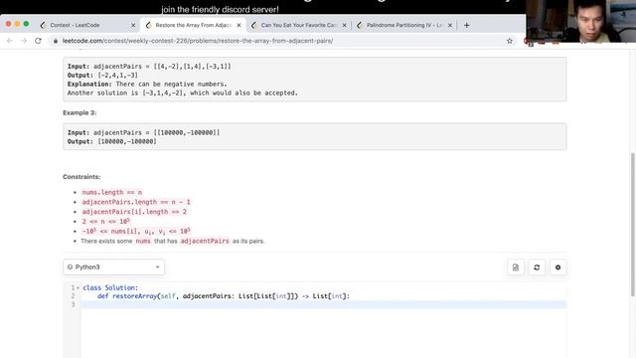Click the 'Explanation: There can be negative numbers' line

pos(147,84)
